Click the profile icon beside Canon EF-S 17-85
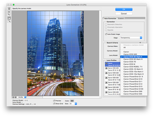Image resolution: width=153 pixels, height=116 pixels. click(x=106, y=83)
